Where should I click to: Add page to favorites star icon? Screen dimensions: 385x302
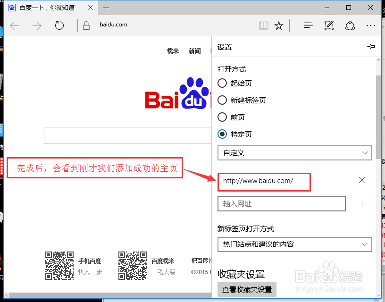coord(279,25)
